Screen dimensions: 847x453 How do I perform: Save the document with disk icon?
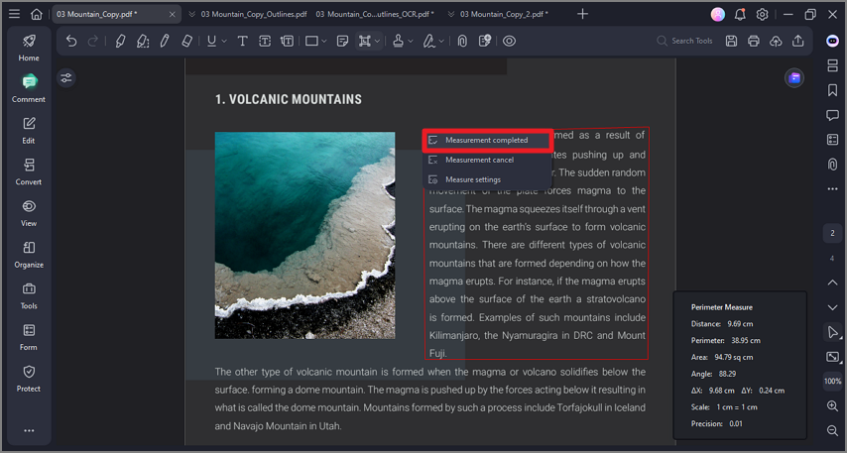click(731, 41)
